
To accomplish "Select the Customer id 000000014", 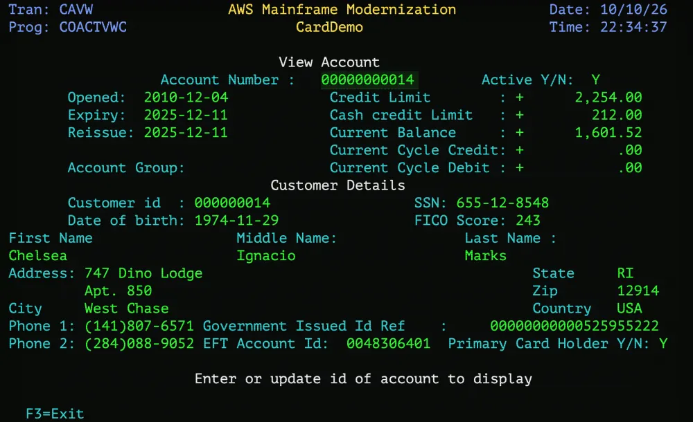I will click(232, 203).
